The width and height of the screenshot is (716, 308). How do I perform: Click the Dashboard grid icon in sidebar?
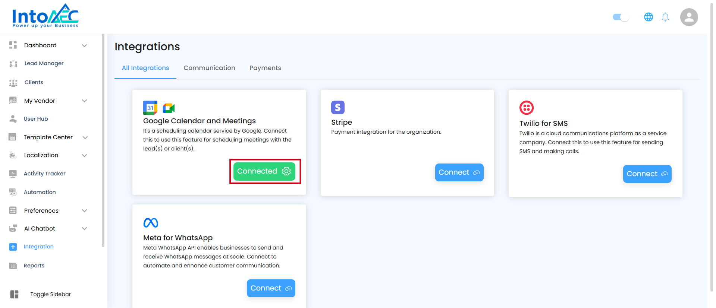[13, 45]
